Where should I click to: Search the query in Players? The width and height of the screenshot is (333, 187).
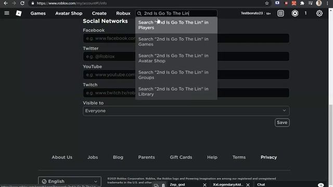pyautogui.click(x=176, y=25)
